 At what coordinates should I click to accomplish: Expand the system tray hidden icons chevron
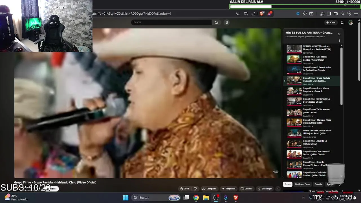click(303, 198)
